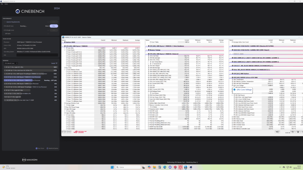303x170 pixels.
Task: Open the Auto menu in Cinebench
Action: tap(6, 4)
